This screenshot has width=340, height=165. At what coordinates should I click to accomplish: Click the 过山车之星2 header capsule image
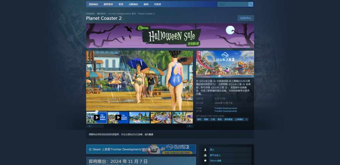click(x=225, y=64)
